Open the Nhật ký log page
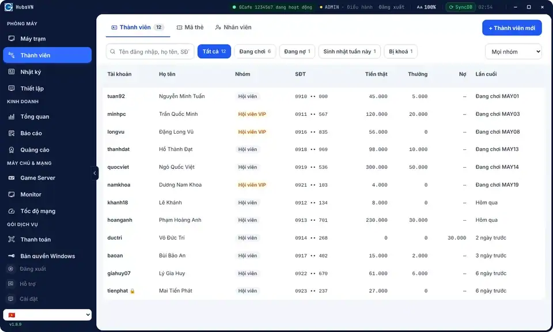The image size is (553, 332). (x=47, y=71)
